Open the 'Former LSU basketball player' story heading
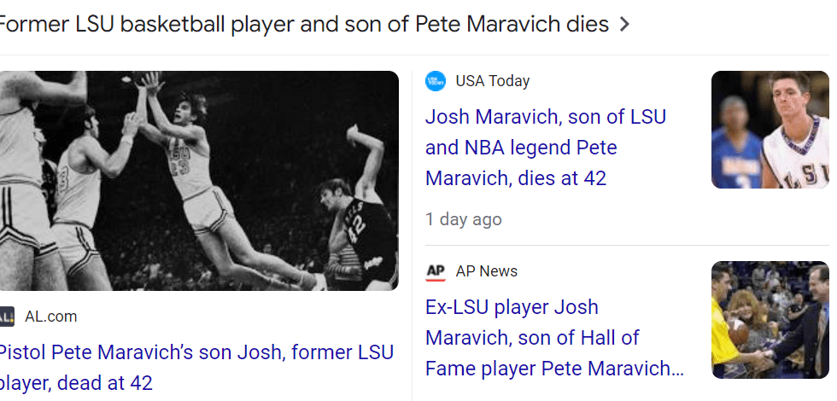Viewport: 837px width, 401px height. click(x=303, y=24)
